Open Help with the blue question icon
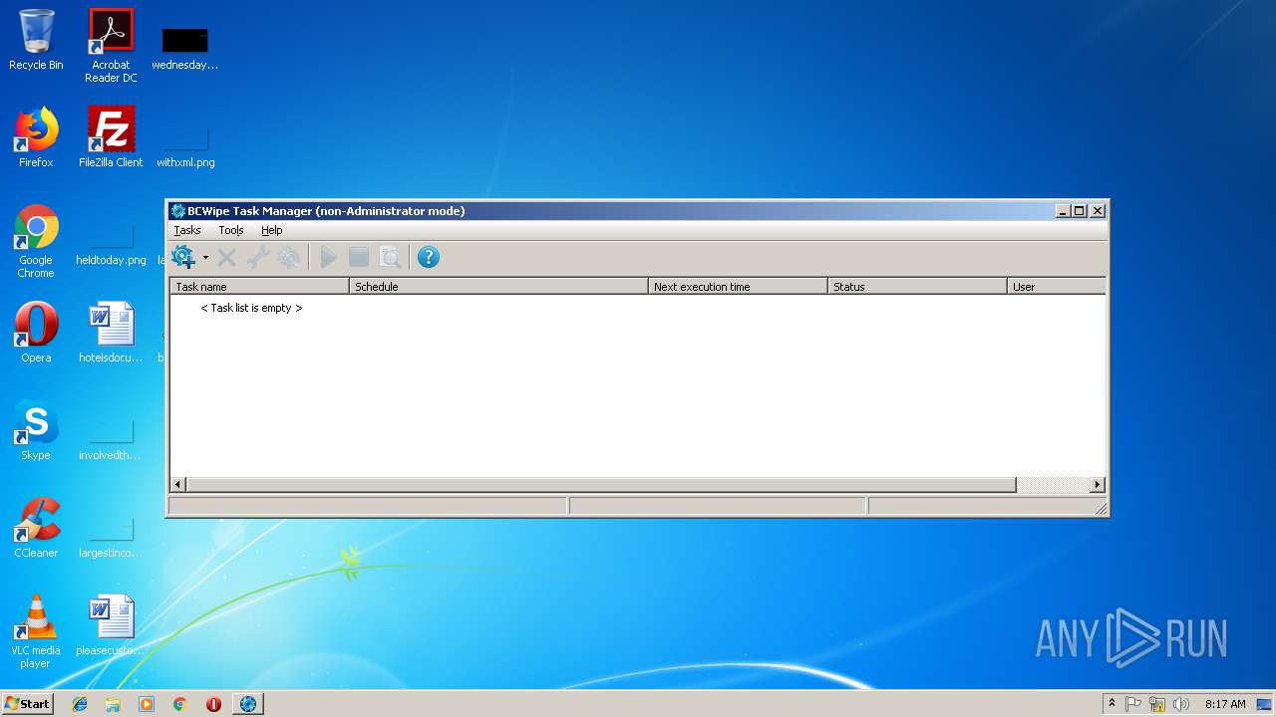The height and width of the screenshot is (717, 1276). (x=429, y=257)
